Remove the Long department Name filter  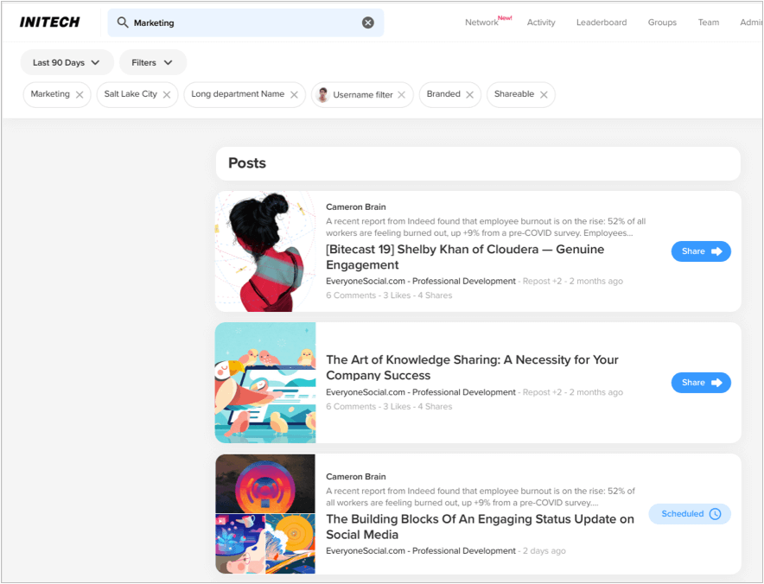coord(294,95)
